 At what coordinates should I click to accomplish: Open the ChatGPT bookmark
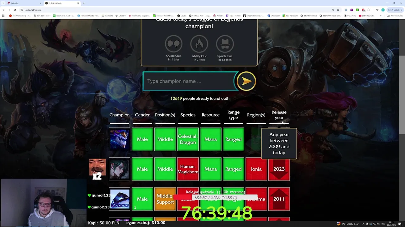coord(121,16)
